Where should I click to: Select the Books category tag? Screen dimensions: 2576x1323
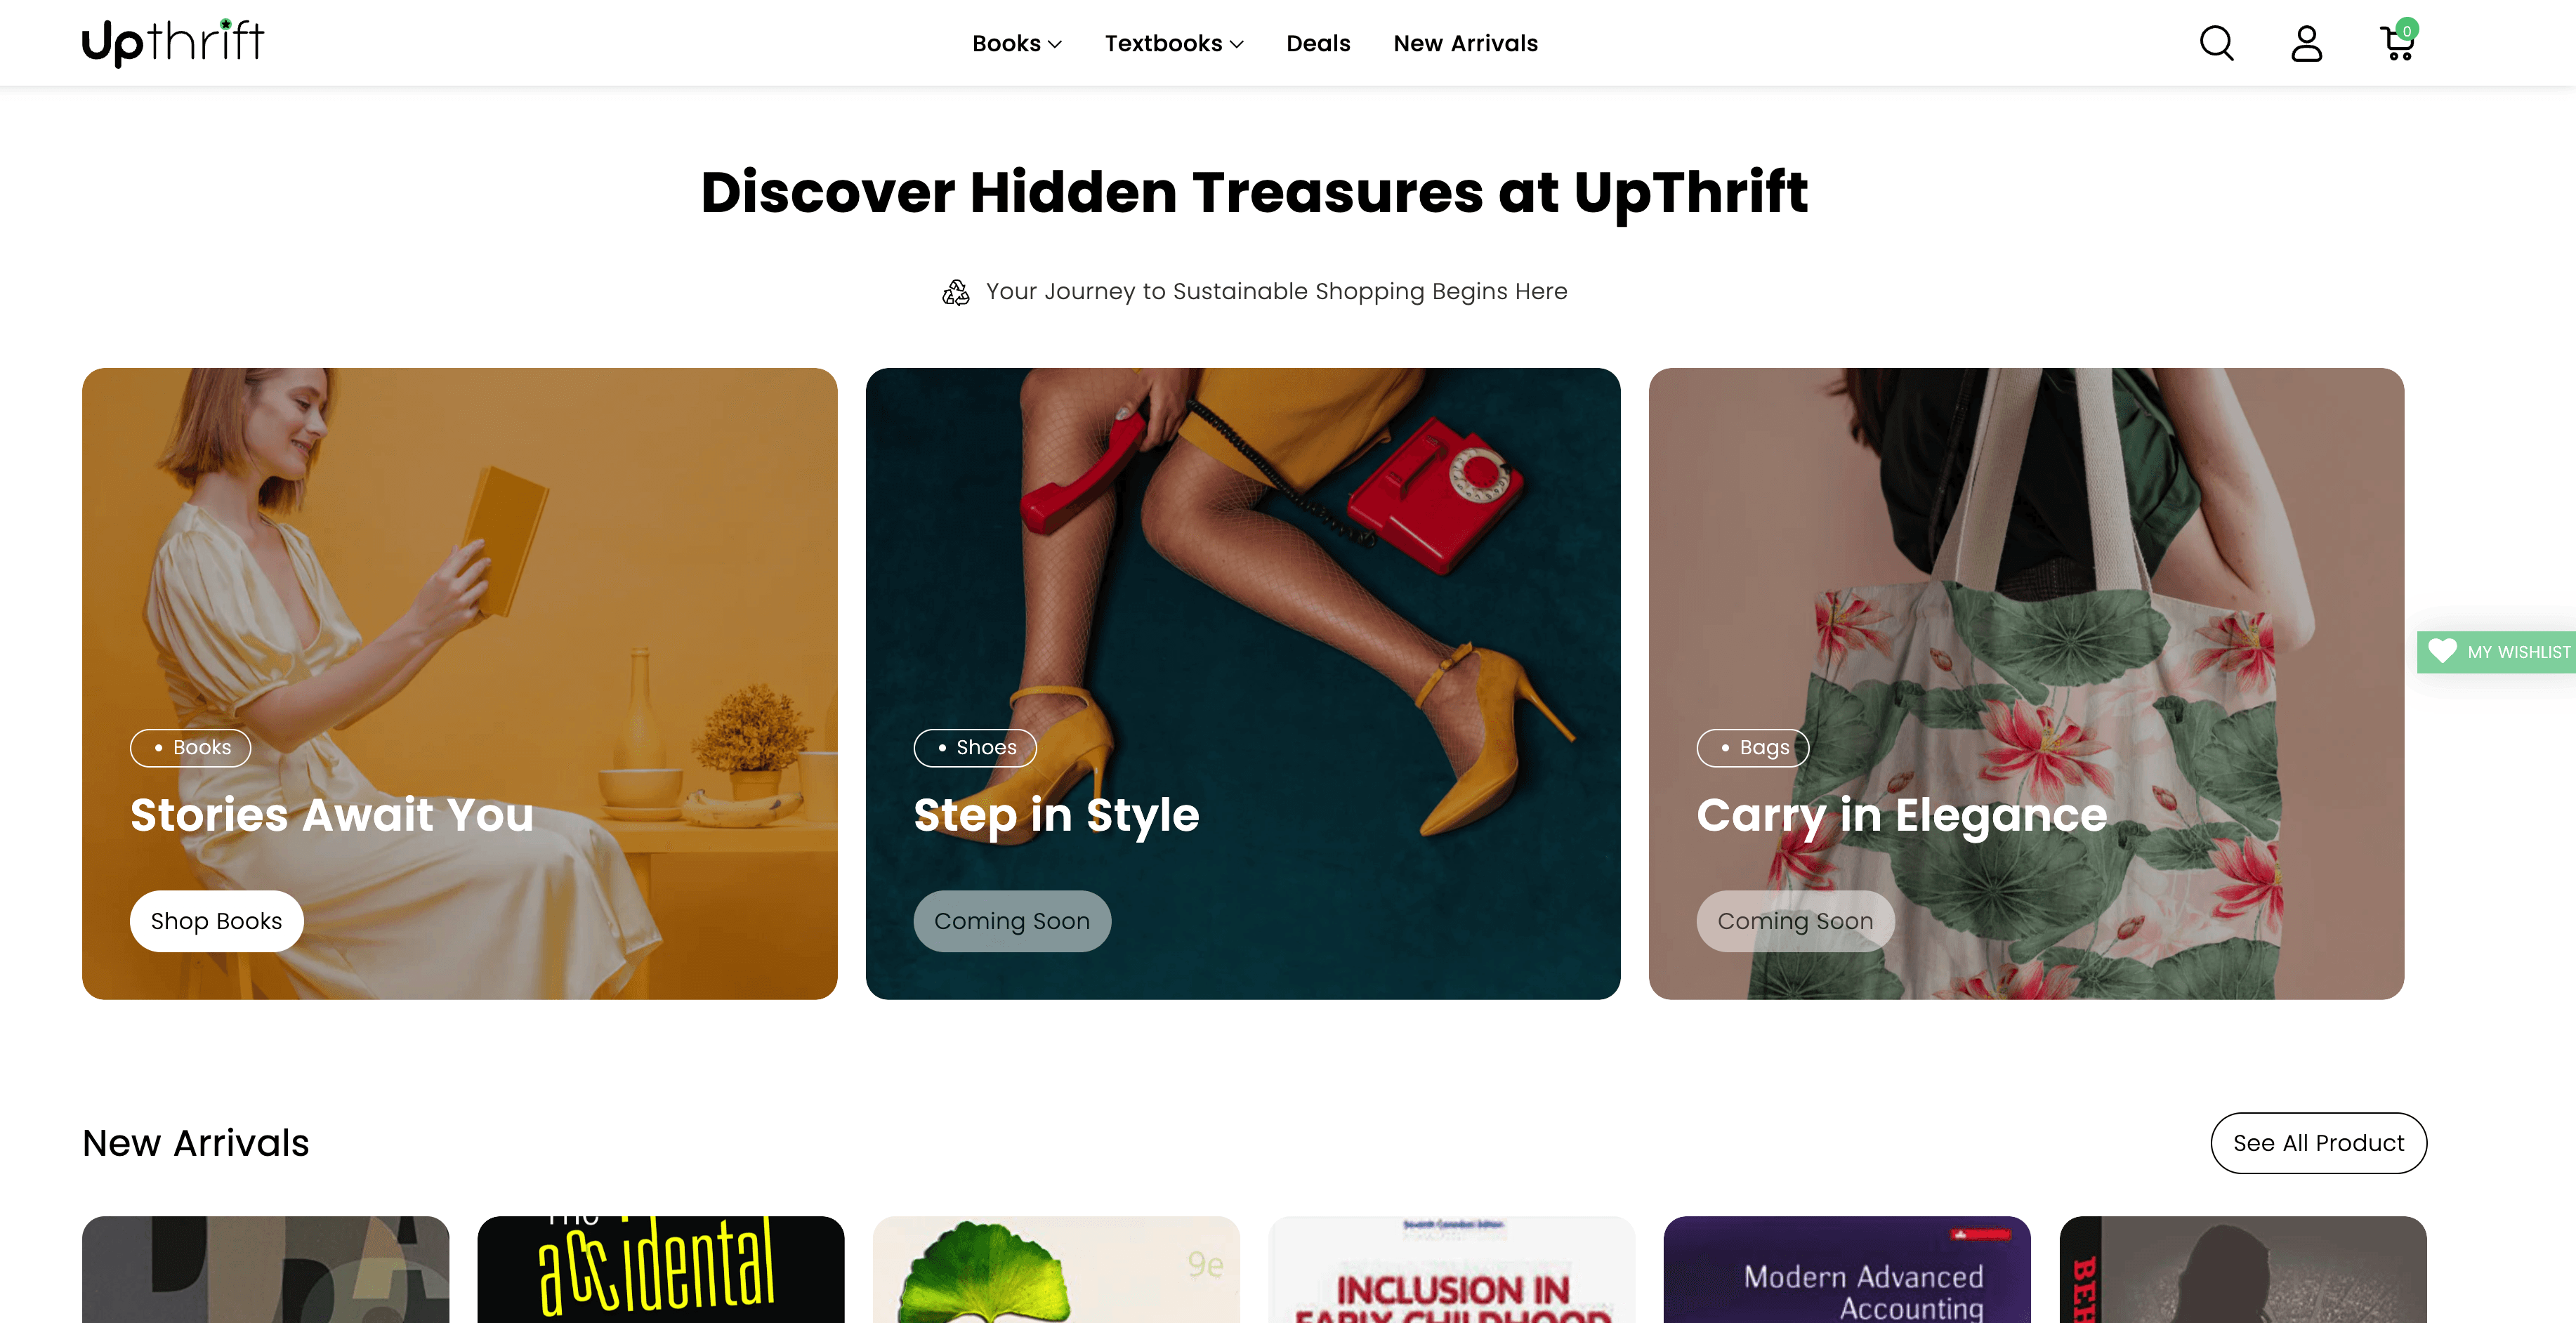click(x=190, y=748)
